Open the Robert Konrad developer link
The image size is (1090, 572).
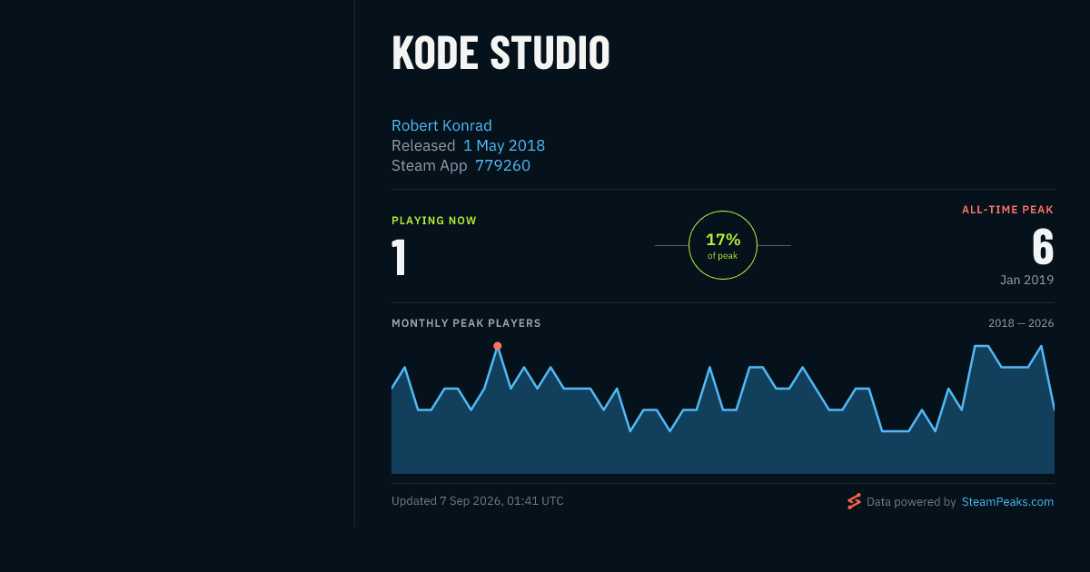[441, 125]
